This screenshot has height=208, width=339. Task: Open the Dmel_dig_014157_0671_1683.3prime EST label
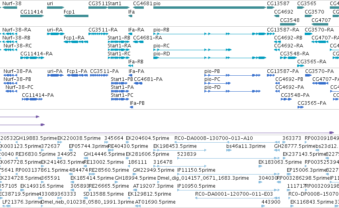pyautogui.click(x=203, y=178)
